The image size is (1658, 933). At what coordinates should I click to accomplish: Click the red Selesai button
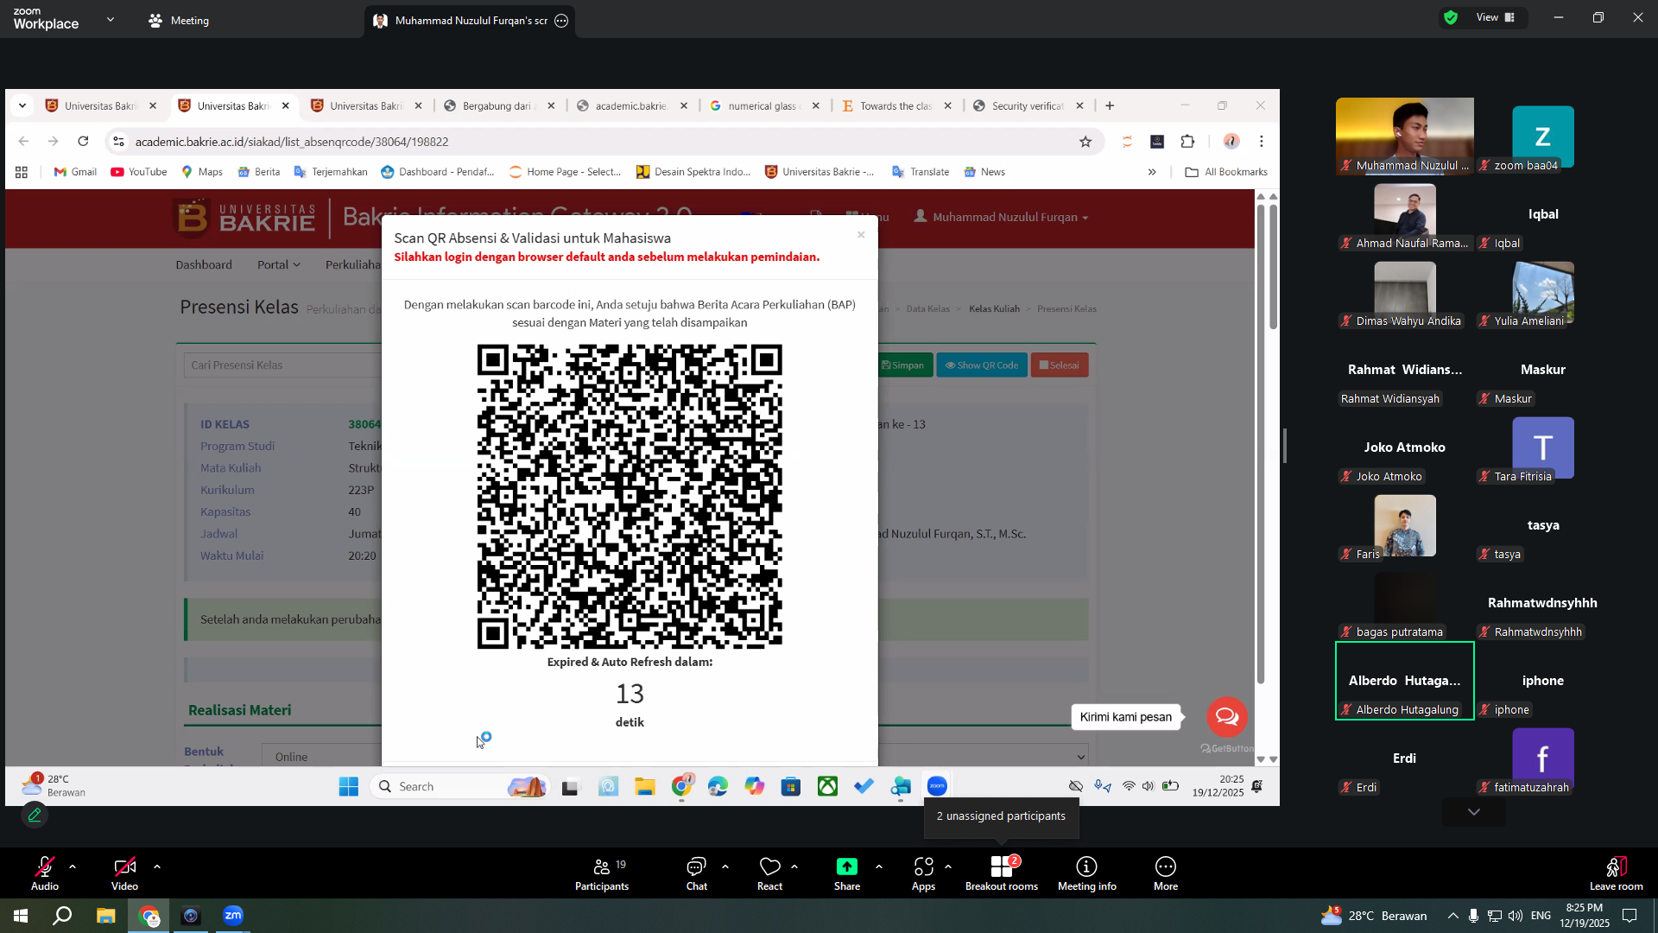[x=1060, y=365]
